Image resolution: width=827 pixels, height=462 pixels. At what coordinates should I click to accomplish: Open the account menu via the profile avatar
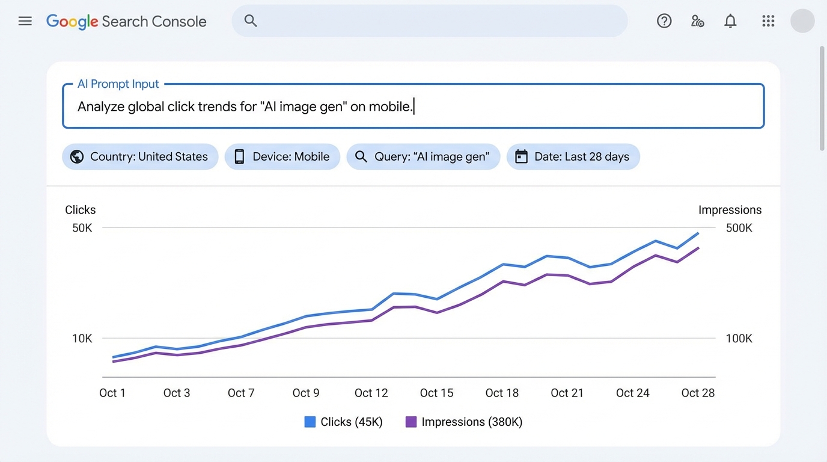click(802, 20)
